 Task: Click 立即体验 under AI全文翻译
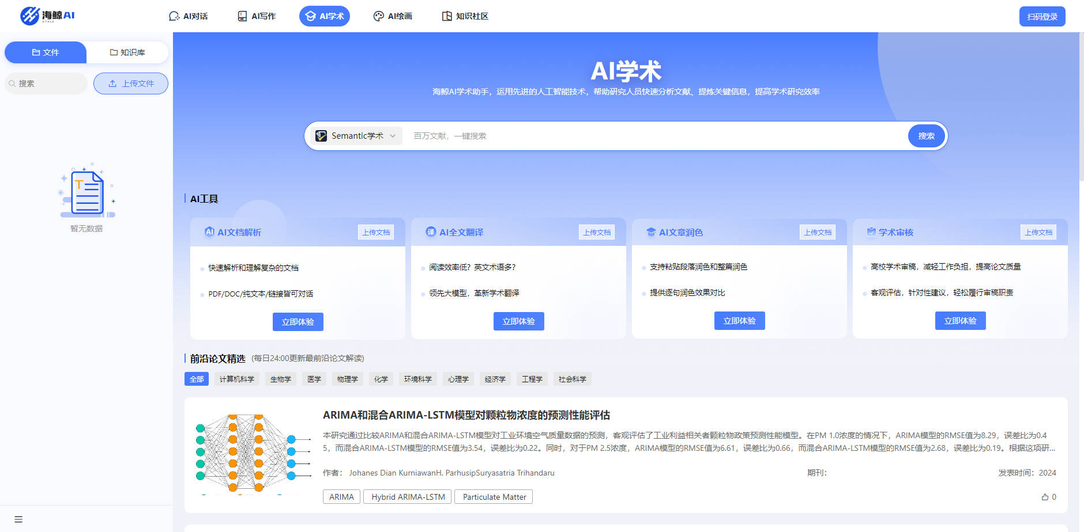pos(519,321)
